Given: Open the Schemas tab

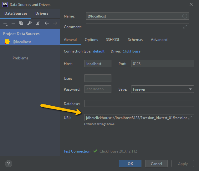Looking at the screenshot, I should pyautogui.click(x=135, y=40).
